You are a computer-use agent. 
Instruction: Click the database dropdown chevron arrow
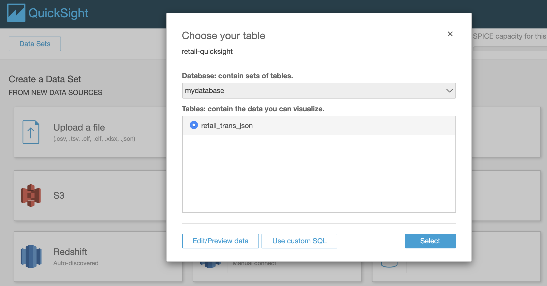tap(449, 91)
